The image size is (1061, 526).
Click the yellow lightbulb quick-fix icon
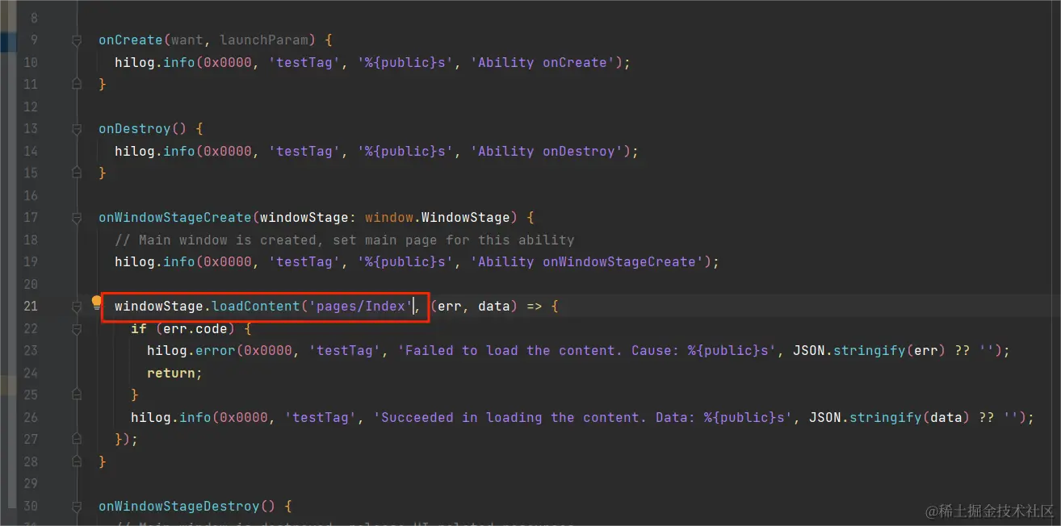96,303
